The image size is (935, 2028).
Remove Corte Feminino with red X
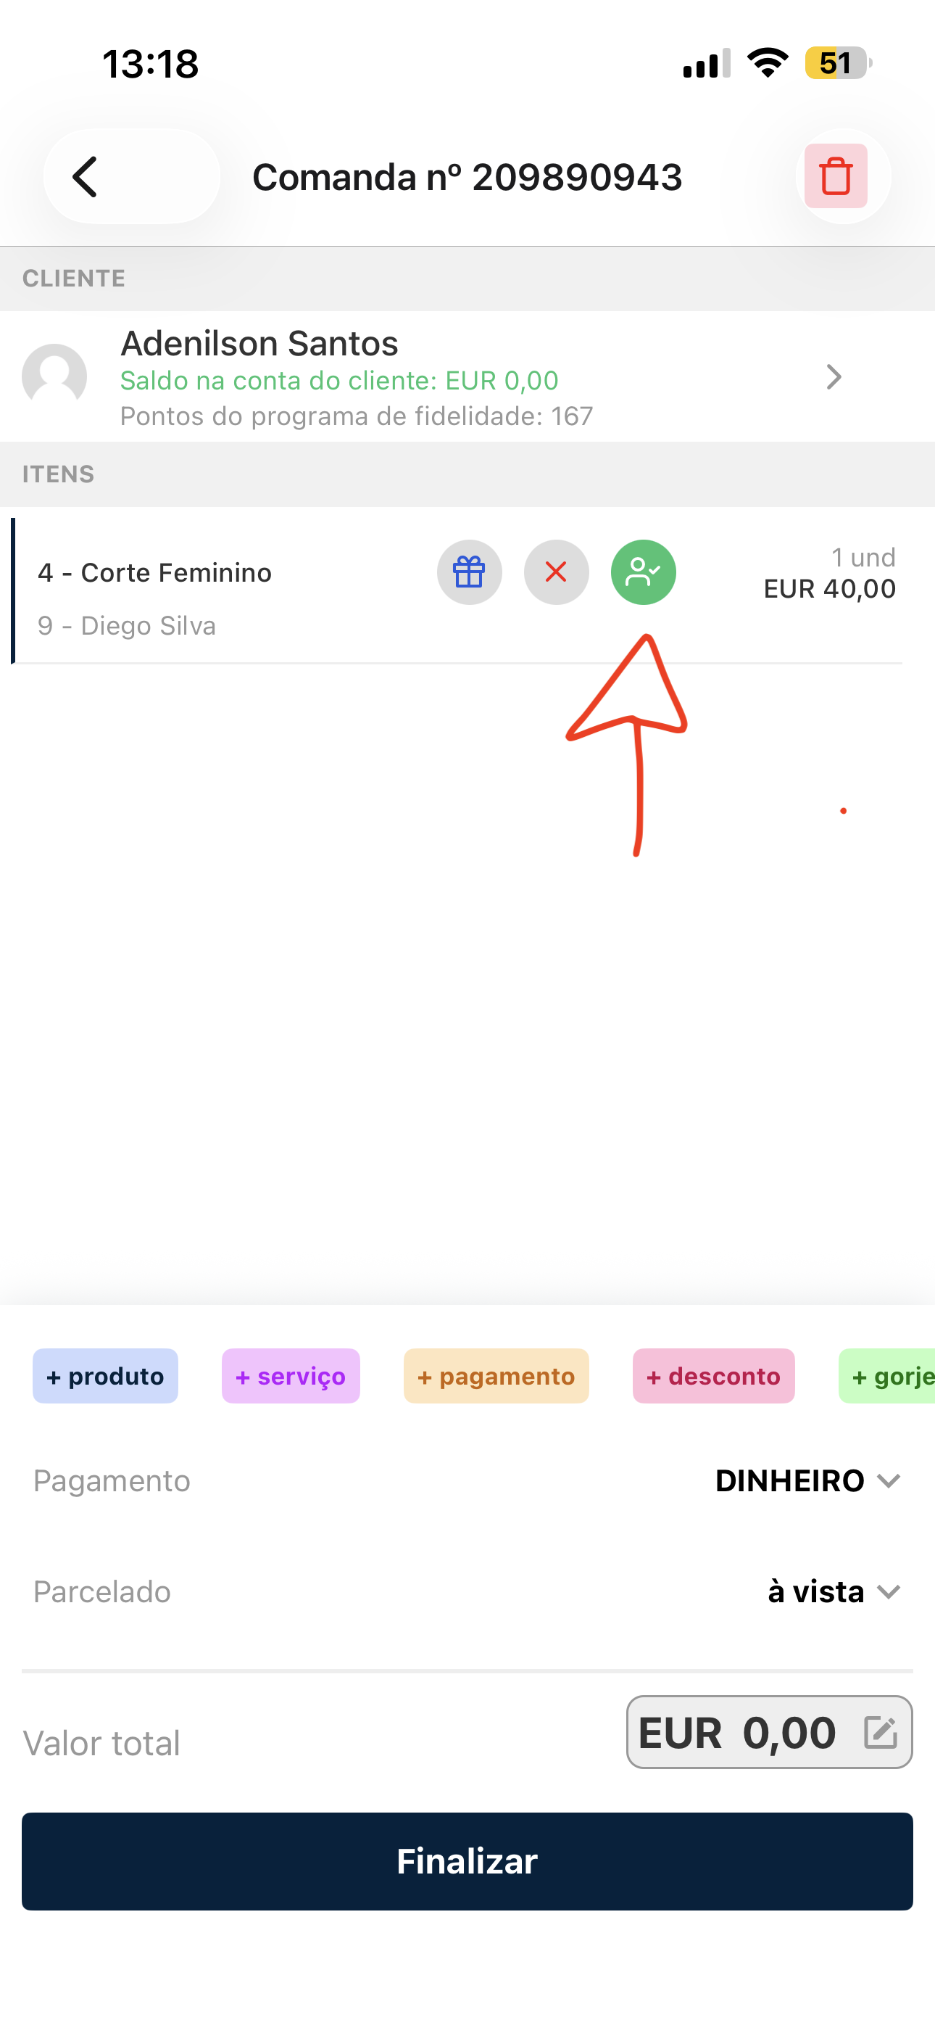coord(557,572)
